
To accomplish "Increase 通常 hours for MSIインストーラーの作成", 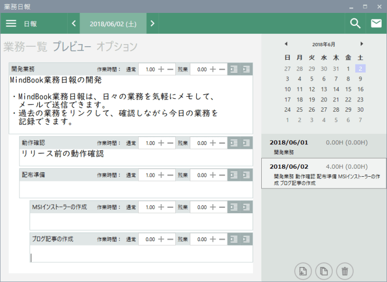I will pos(161,207).
